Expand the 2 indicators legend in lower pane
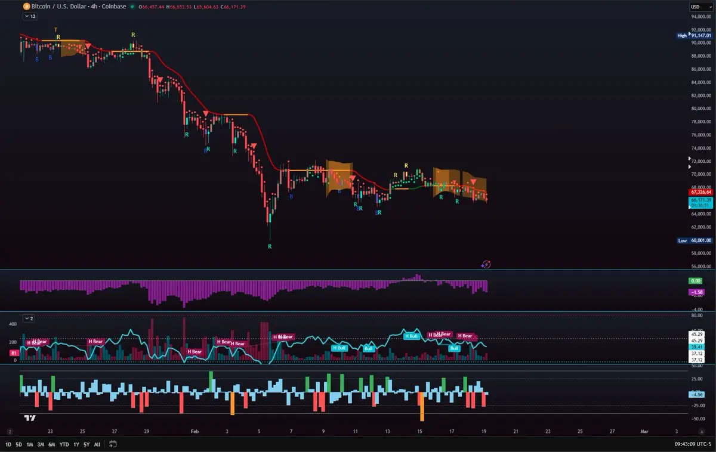Screen dimensions: 716x452 (x=29, y=318)
